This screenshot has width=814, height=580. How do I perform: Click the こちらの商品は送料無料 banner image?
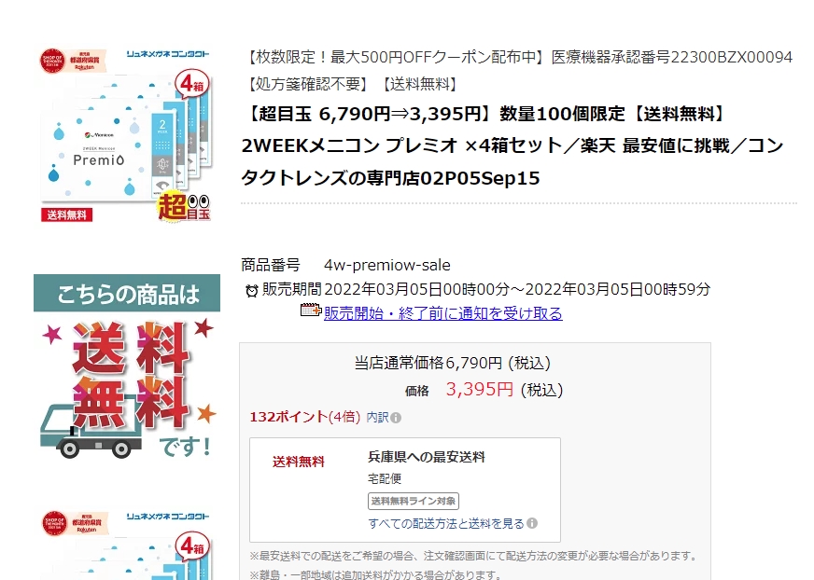click(x=127, y=366)
